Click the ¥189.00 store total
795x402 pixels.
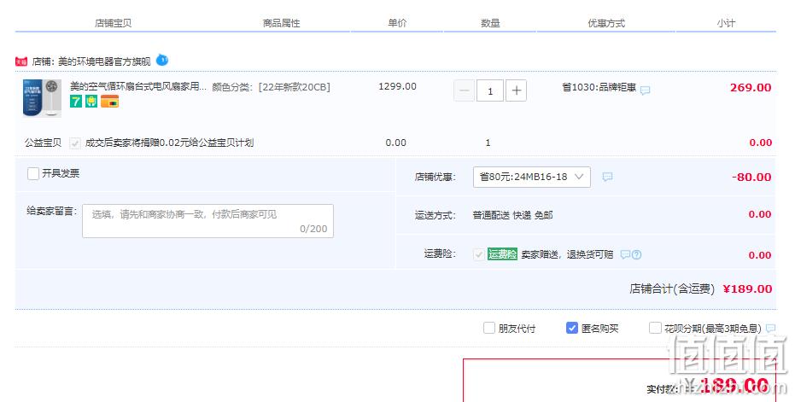pyautogui.click(x=748, y=289)
